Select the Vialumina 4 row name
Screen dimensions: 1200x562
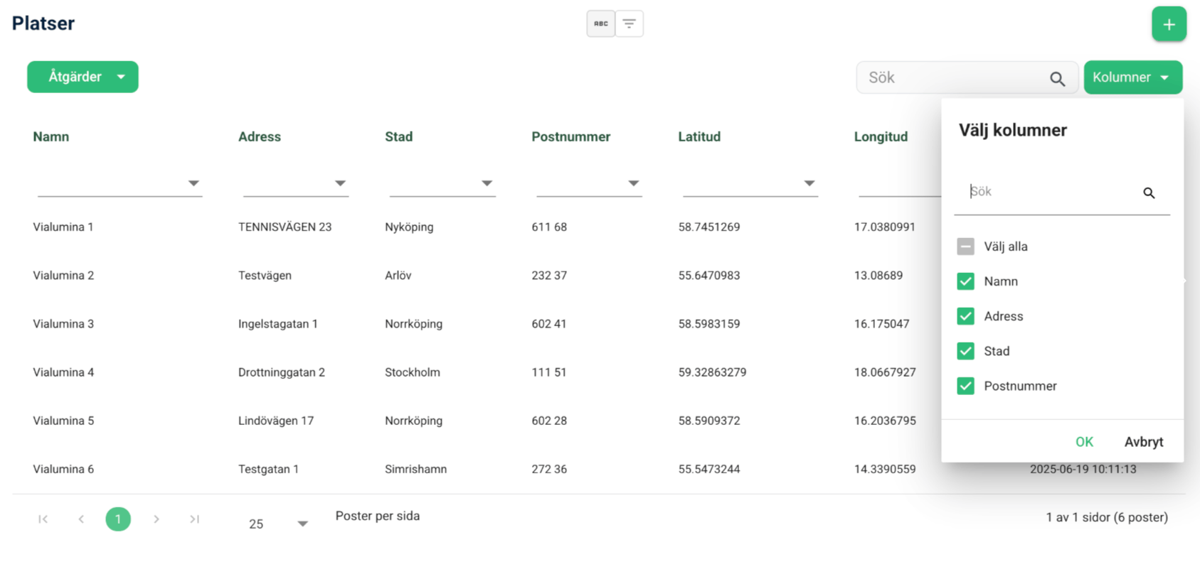coord(63,372)
